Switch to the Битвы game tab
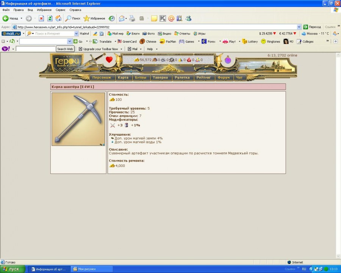This screenshot has width=341, height=273. click(141, 78)
